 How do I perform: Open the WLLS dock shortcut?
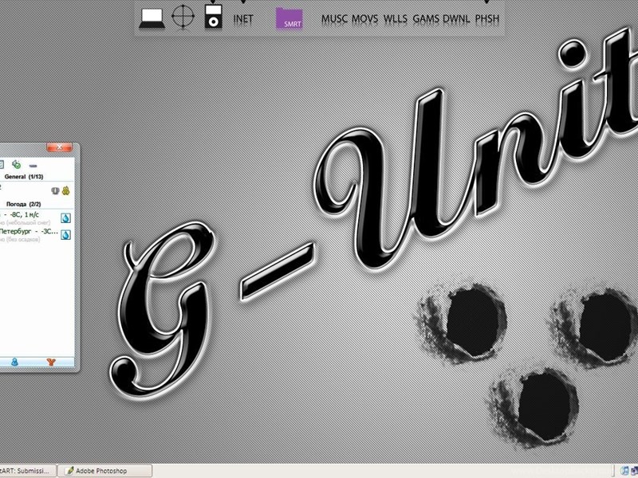[395, 18]
